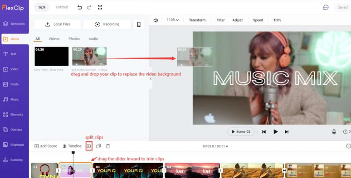Screen dimensions: 351x178
Task: Select scene 05 guitar field clip
Action: pos(252,170)
